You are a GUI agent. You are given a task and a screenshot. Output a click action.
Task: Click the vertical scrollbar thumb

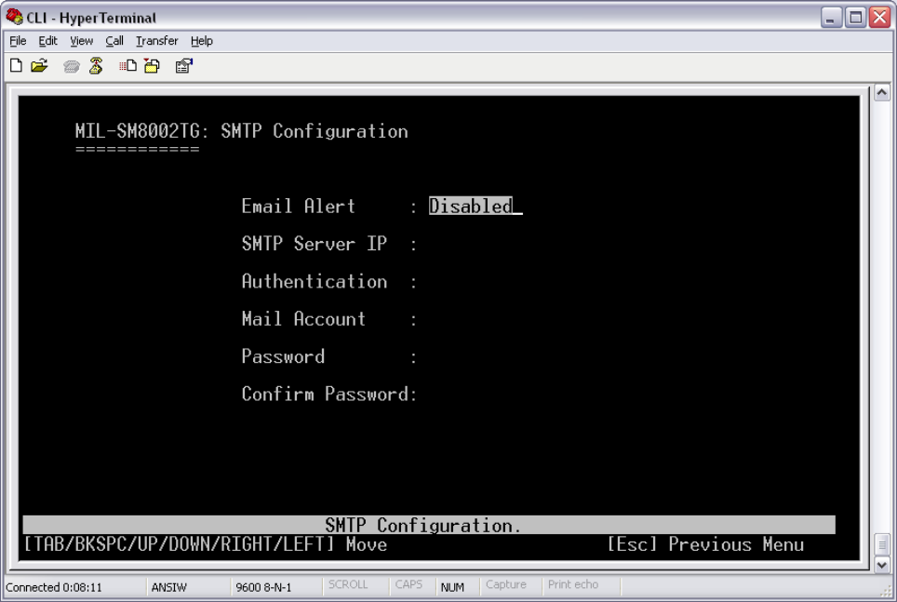coord(881,544)
